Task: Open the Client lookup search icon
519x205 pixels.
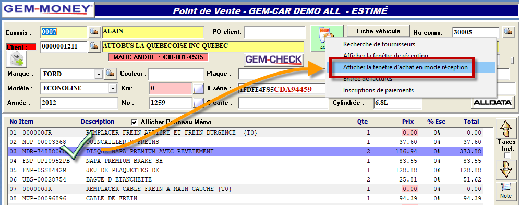Action: click(x=94, y=46)
